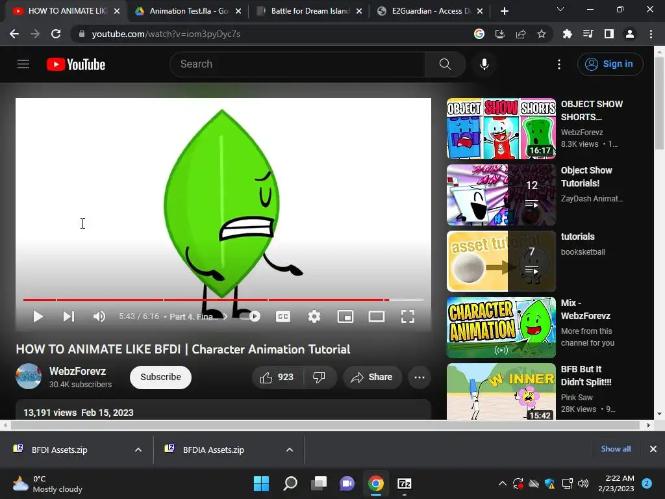Open BFDIA Assets.zip download
This screenshot has width=665, height=499.
pos(213,450)
